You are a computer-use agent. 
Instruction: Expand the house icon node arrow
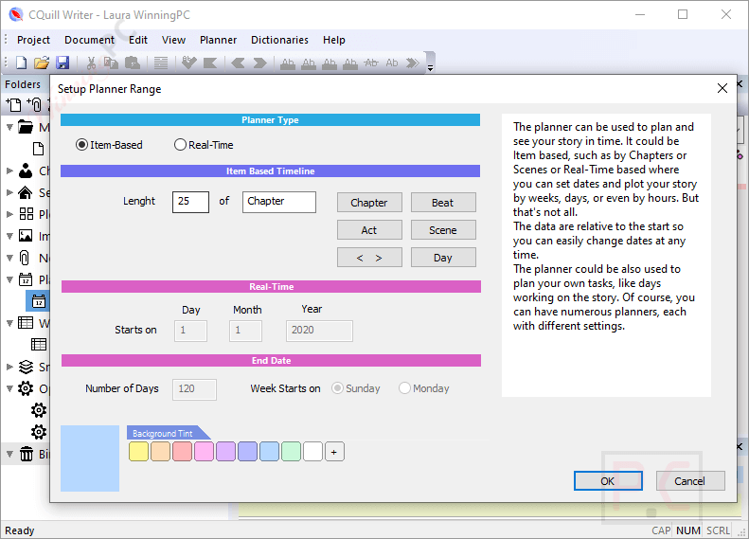(x=9, y=192)
